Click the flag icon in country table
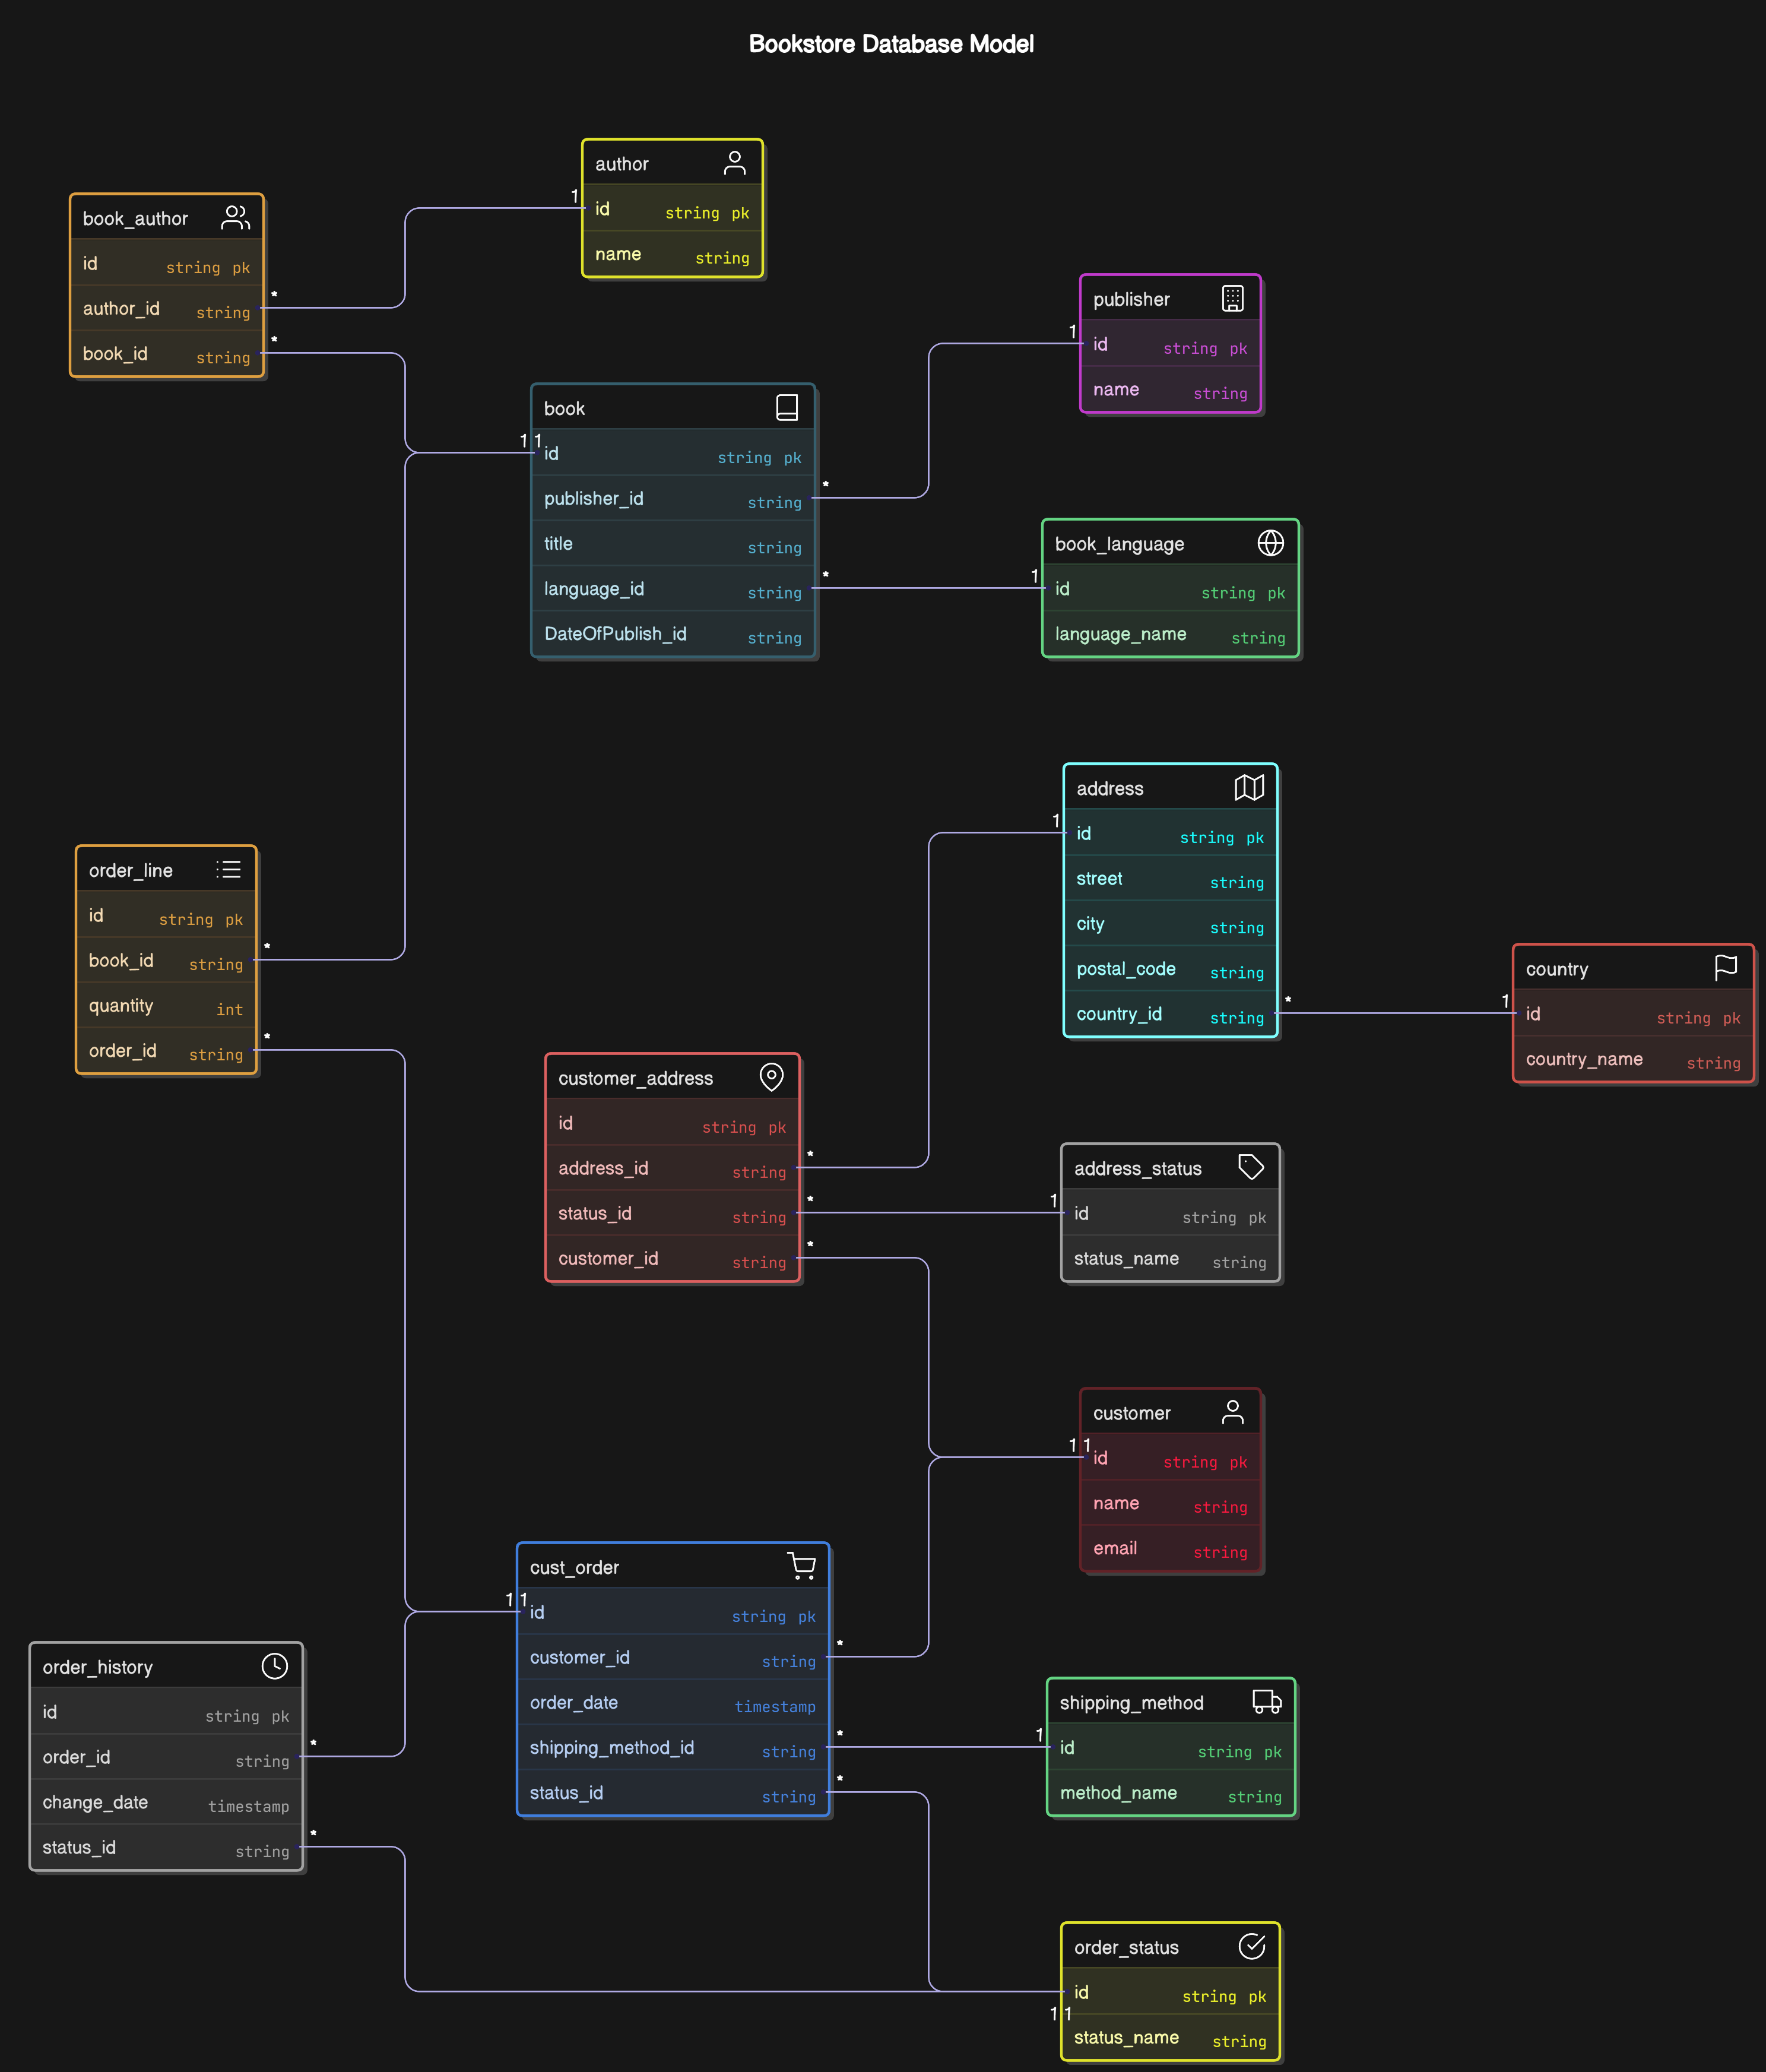The height and width of the screenshot is (2072, 1766). (x=1725, y=968)
